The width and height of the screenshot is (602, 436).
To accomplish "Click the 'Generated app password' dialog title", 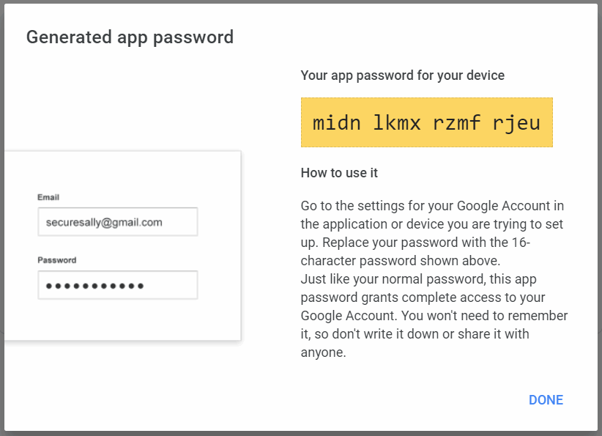I will click(130, 37).
